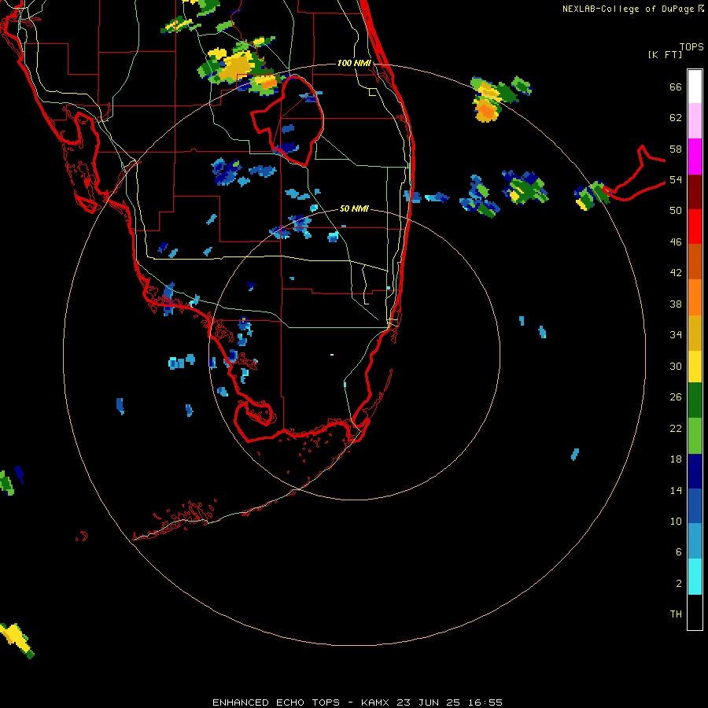Click the white swatch in the tops legend
The width and height of the screenshot is (708, 708).
tap(695, 87)
